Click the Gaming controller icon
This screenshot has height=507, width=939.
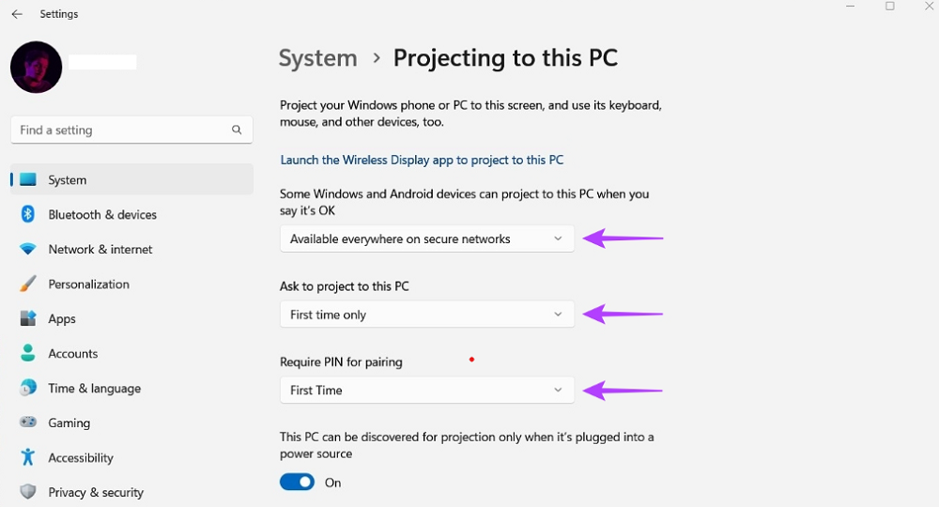[x=28, y=422]
